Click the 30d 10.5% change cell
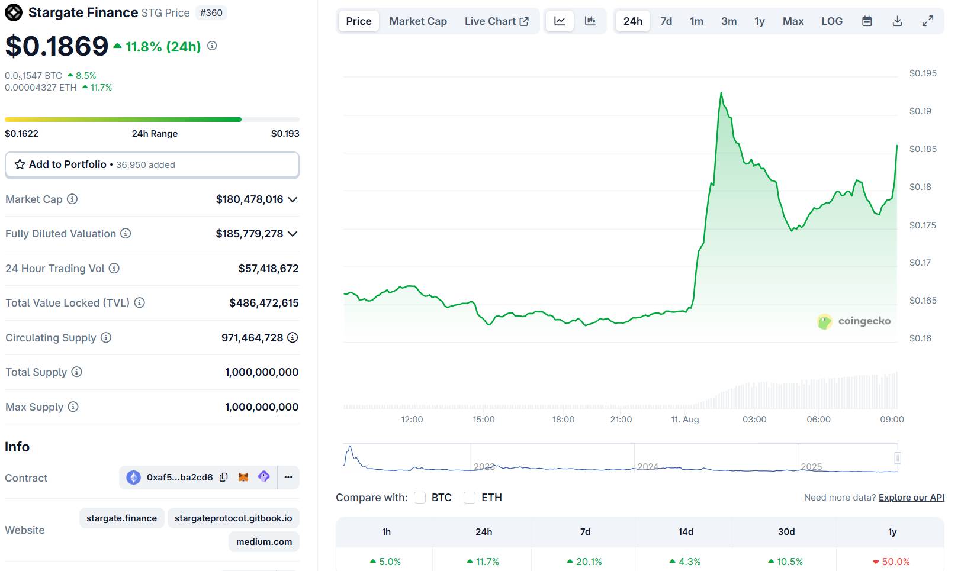This screenshot has width=961, height=571. (785, 562)
